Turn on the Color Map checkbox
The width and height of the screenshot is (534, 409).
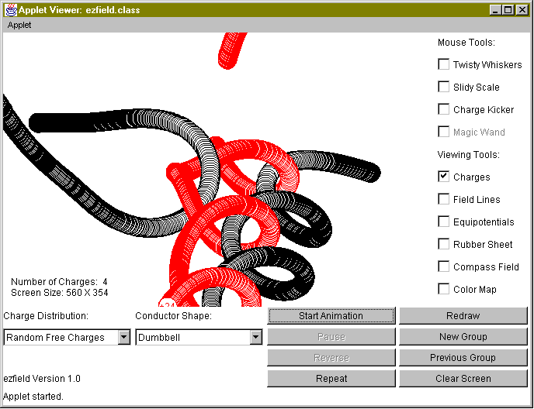[444, 289]
